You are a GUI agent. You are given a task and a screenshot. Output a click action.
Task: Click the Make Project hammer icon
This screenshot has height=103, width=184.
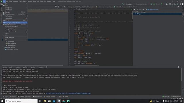pos(123,4)
